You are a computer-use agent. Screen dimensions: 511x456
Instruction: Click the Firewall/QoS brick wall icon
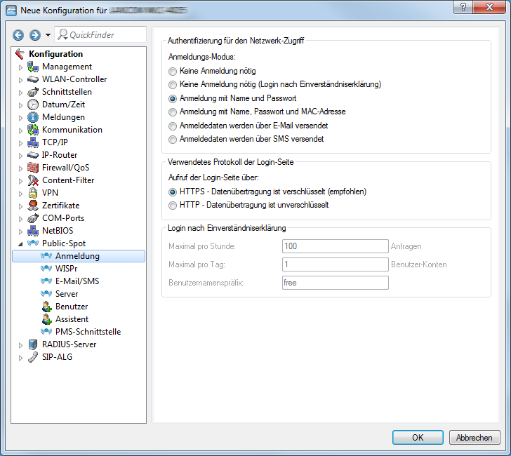click(x=33, y=168)
